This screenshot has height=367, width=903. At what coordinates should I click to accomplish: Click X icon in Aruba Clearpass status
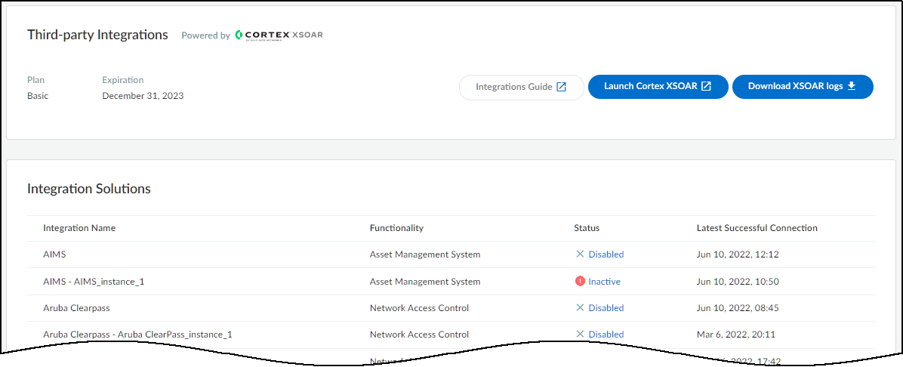tap(580, 307)
